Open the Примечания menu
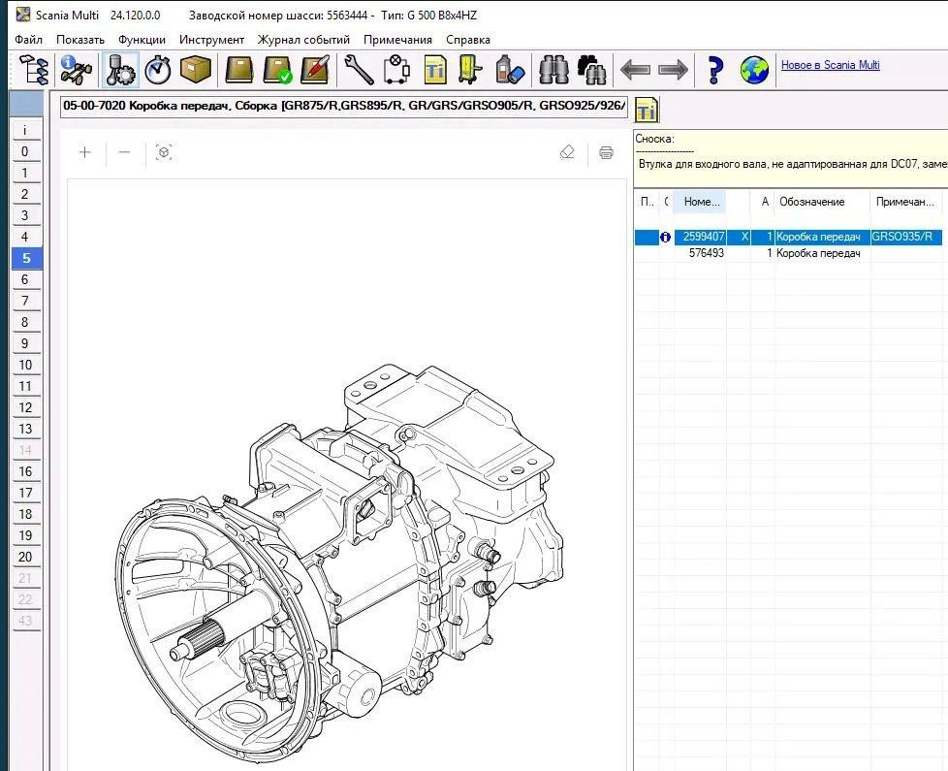Image resolution: width=948 pixels, height=771 pixels. tap(397, 40)
